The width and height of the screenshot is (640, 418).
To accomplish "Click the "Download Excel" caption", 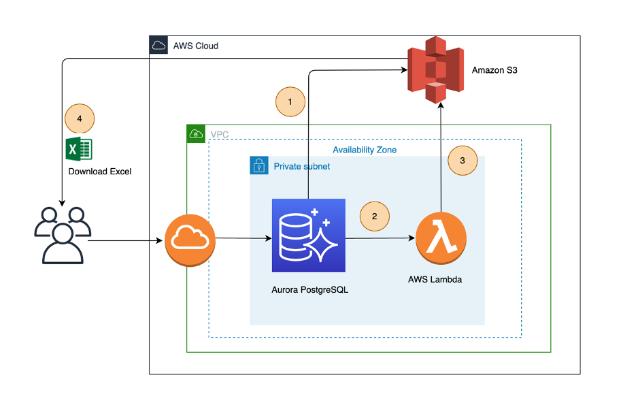I will pos(99,172).
